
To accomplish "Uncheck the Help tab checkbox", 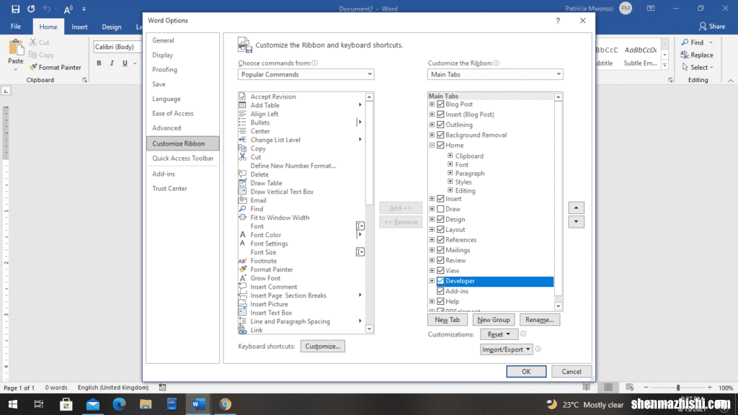I will (440, 302).
